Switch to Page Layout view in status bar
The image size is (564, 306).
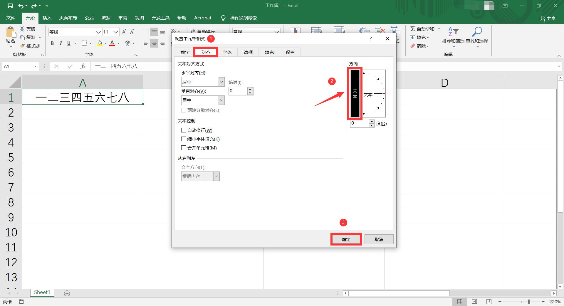coord(474,302)
